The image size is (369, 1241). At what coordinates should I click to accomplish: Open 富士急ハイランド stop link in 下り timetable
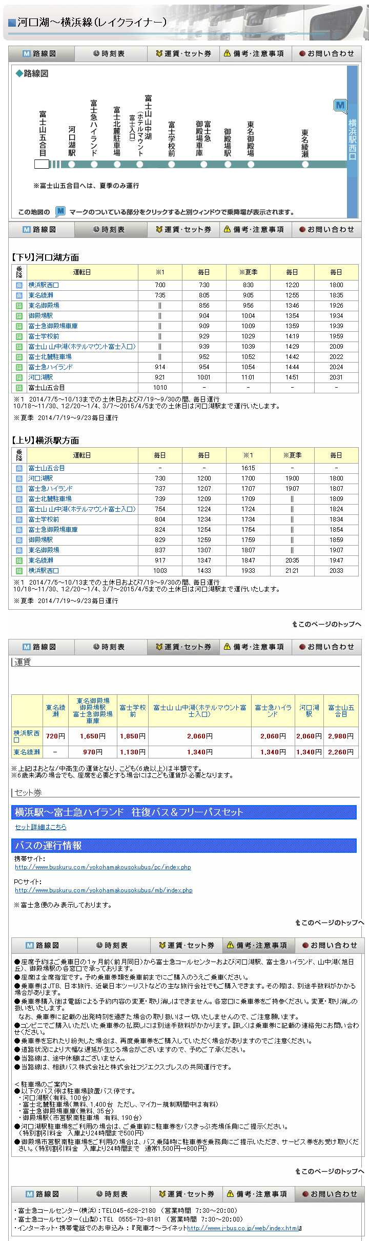pos(50,367)
